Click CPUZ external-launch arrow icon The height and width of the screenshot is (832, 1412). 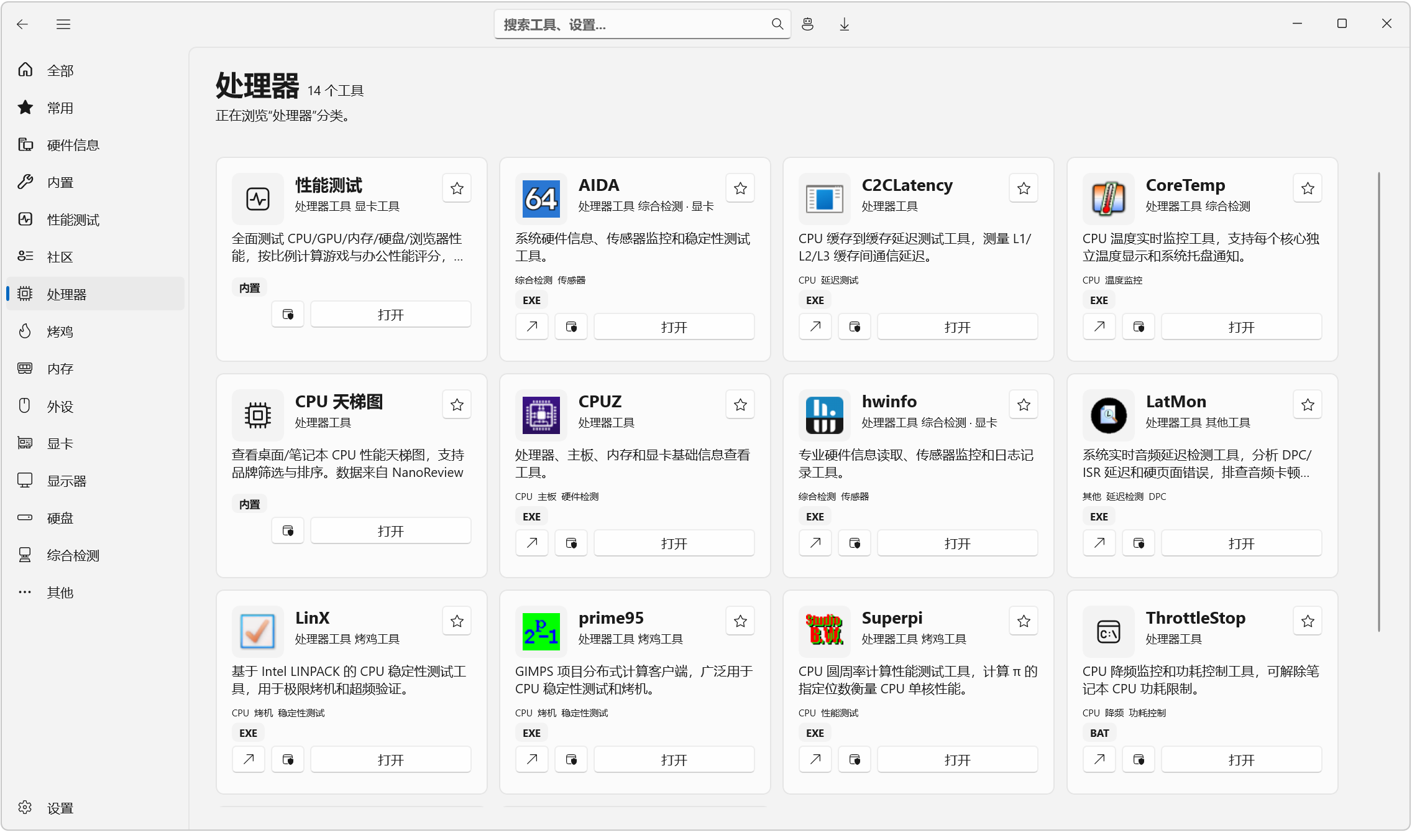point(532,543)
